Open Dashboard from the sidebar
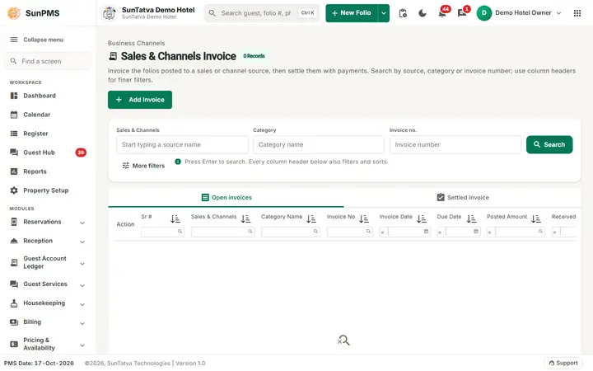Screen dimensions: 593x371 [x=40, y=96]
